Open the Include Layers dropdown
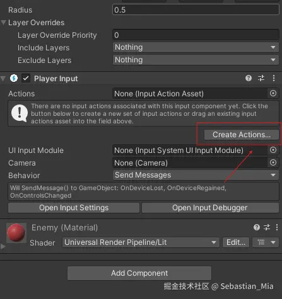 [196, 47]
